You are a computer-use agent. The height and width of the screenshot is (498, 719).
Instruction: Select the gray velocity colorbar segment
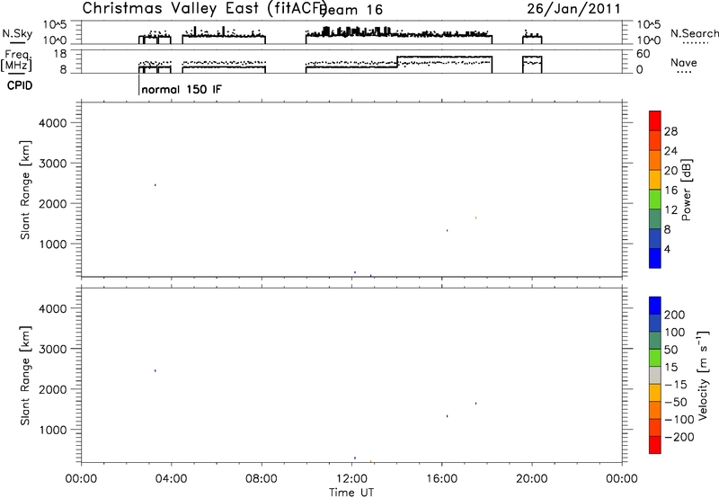(655, 375)
